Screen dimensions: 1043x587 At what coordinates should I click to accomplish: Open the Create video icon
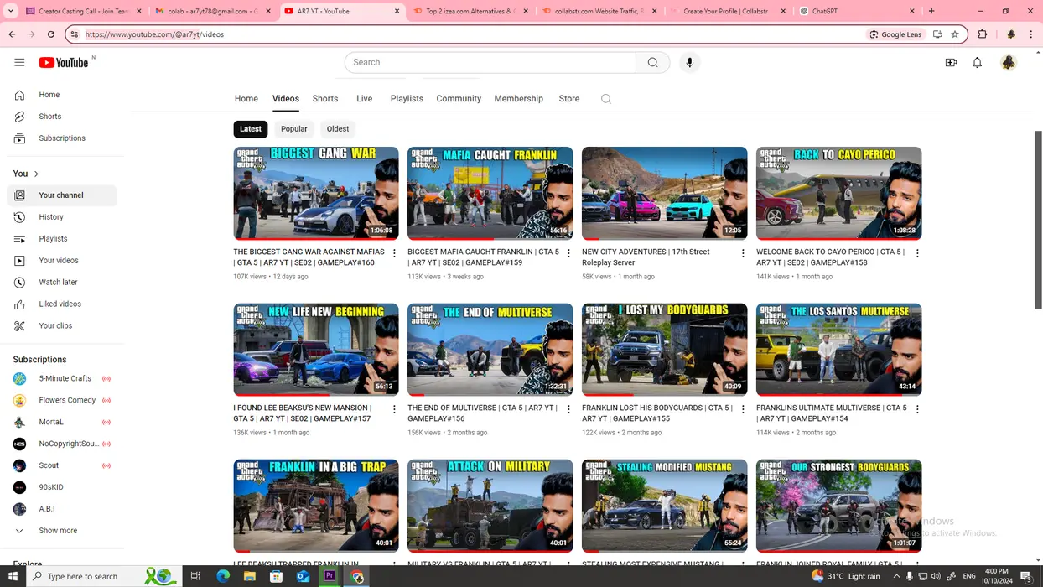pyautogui.click(x=951, y=63)
